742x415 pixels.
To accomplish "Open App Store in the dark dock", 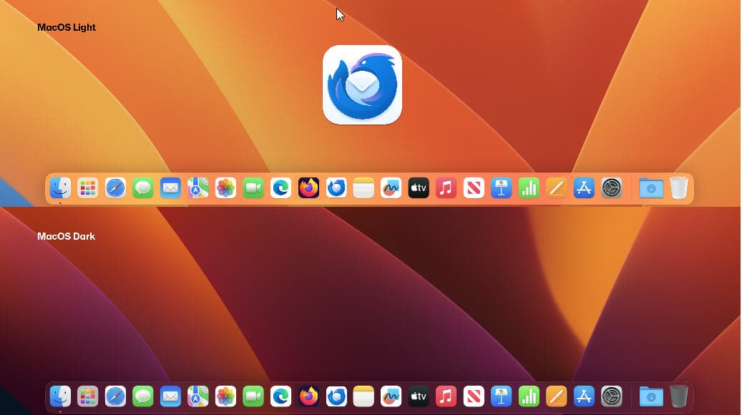I will point(584,396).
